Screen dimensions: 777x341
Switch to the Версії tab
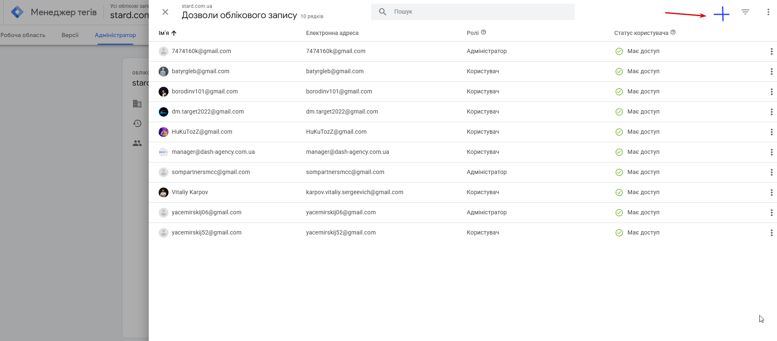(x=70, y=35)
